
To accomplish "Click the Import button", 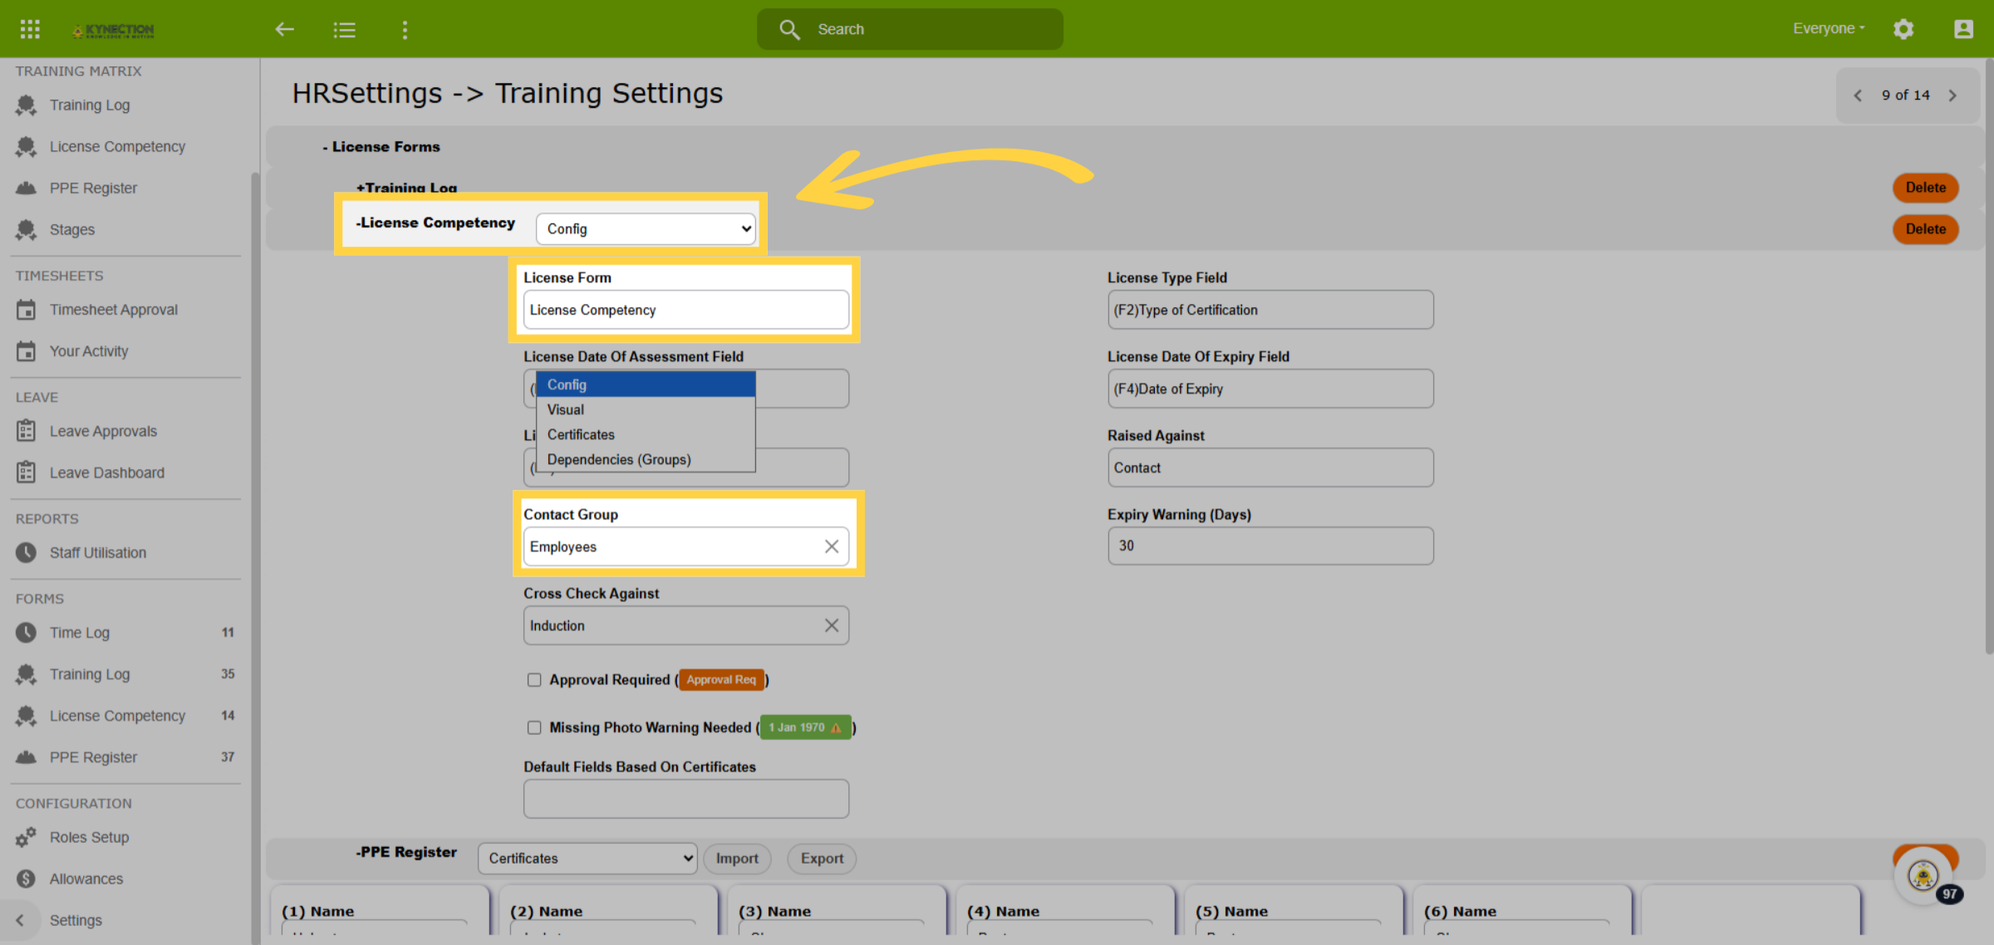I will pyautogui.click(x=737, y=859).
